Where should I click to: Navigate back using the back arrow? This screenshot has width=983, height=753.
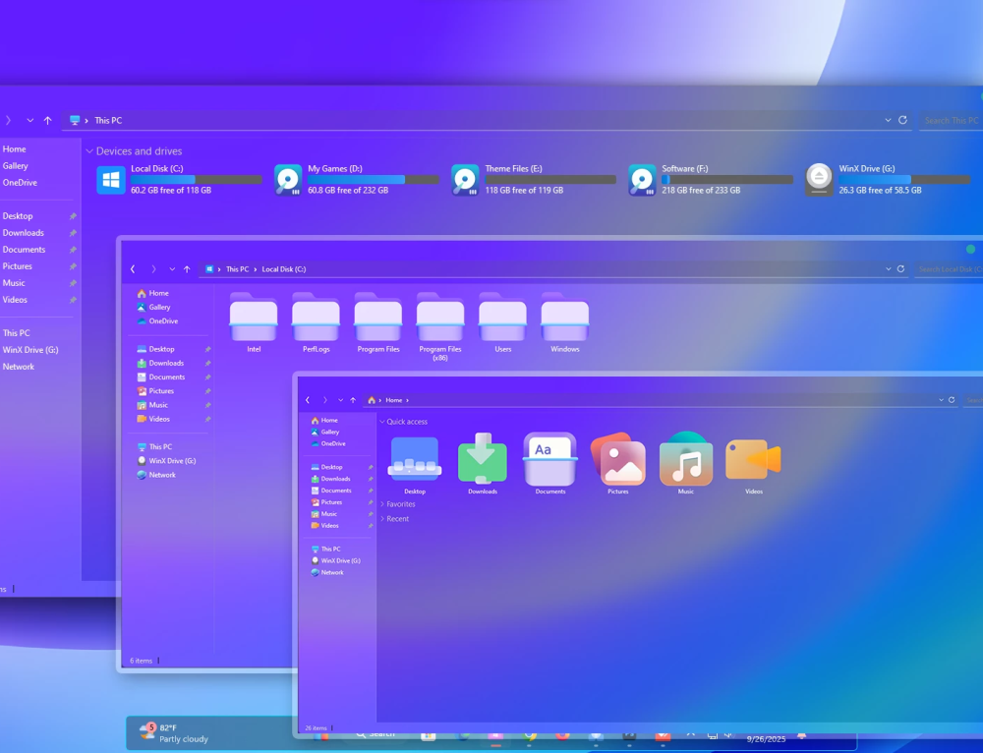point(308,400)
